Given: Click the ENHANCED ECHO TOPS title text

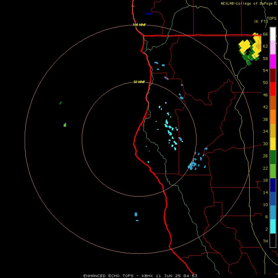Looking at the screenshot, I should click(108, 276).
